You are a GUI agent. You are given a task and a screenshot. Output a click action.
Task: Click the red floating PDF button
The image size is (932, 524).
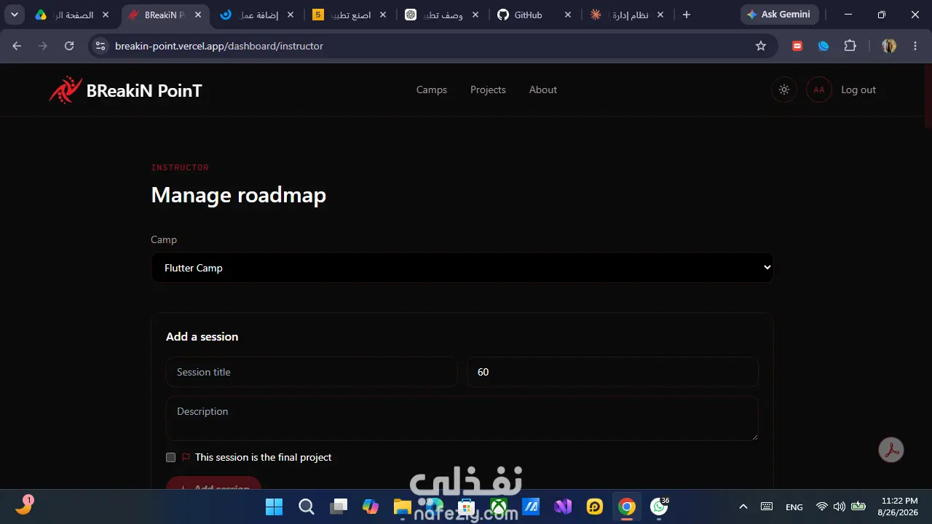(891, 450)
